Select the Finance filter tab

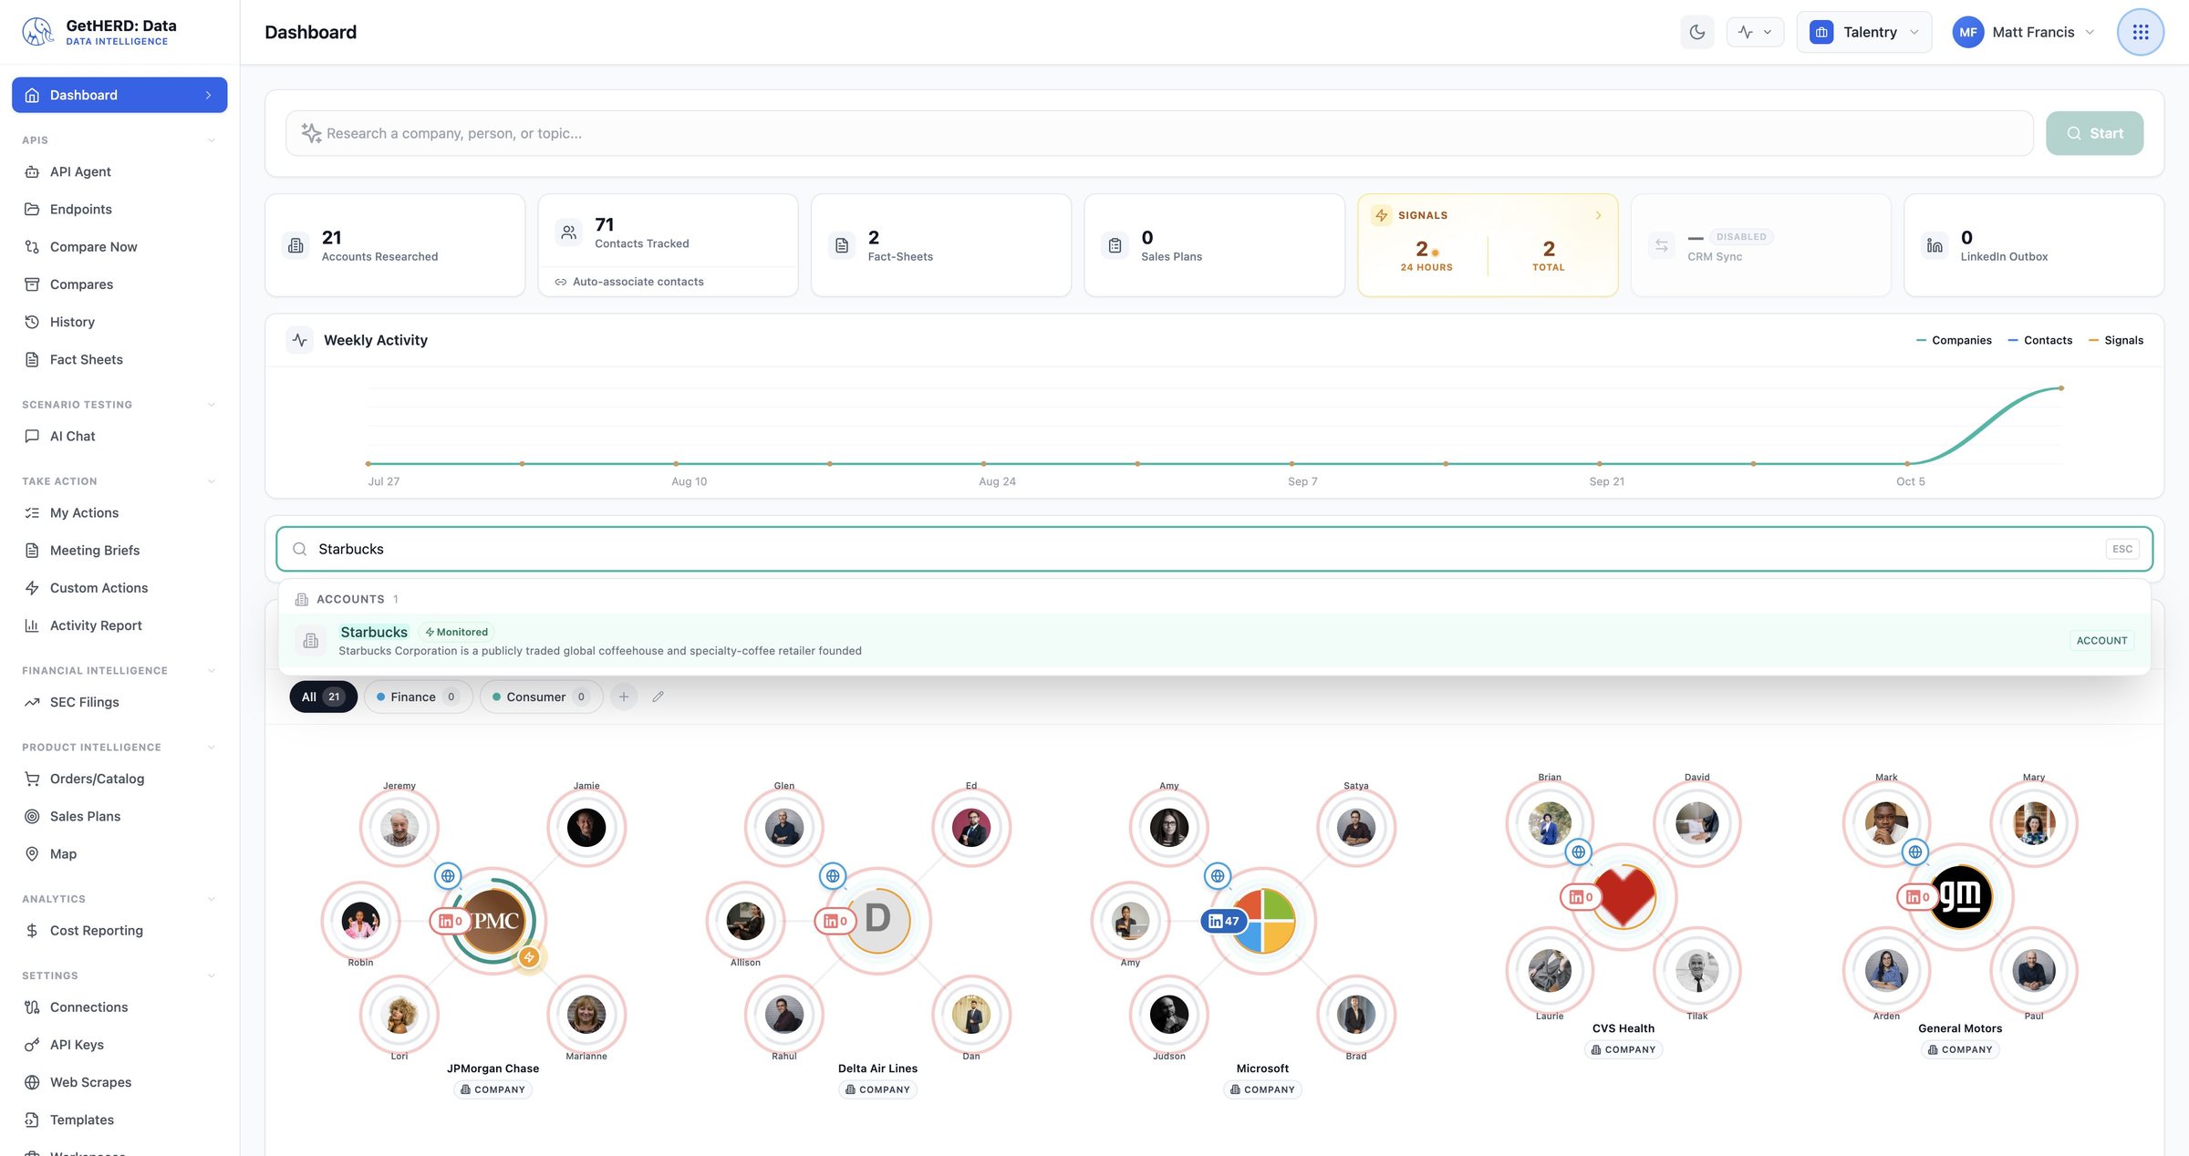(418, 697)
